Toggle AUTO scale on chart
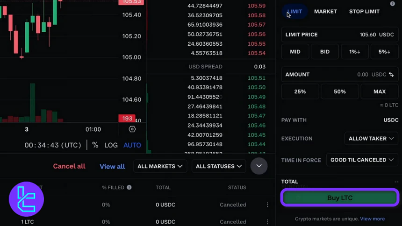The image size is (402, 226). [x=132, y=145]
